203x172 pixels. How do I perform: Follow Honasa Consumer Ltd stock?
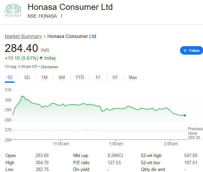(191, 50)
